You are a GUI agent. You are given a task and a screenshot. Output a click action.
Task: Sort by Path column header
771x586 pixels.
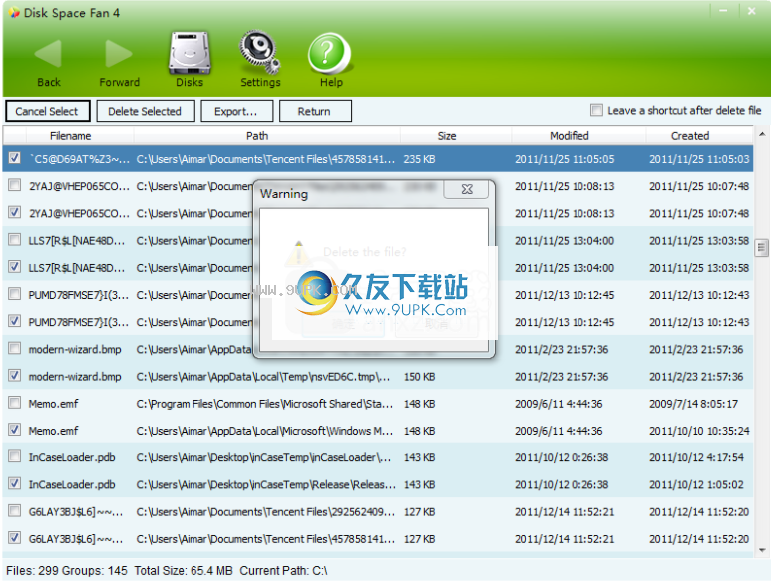point(266,136)
